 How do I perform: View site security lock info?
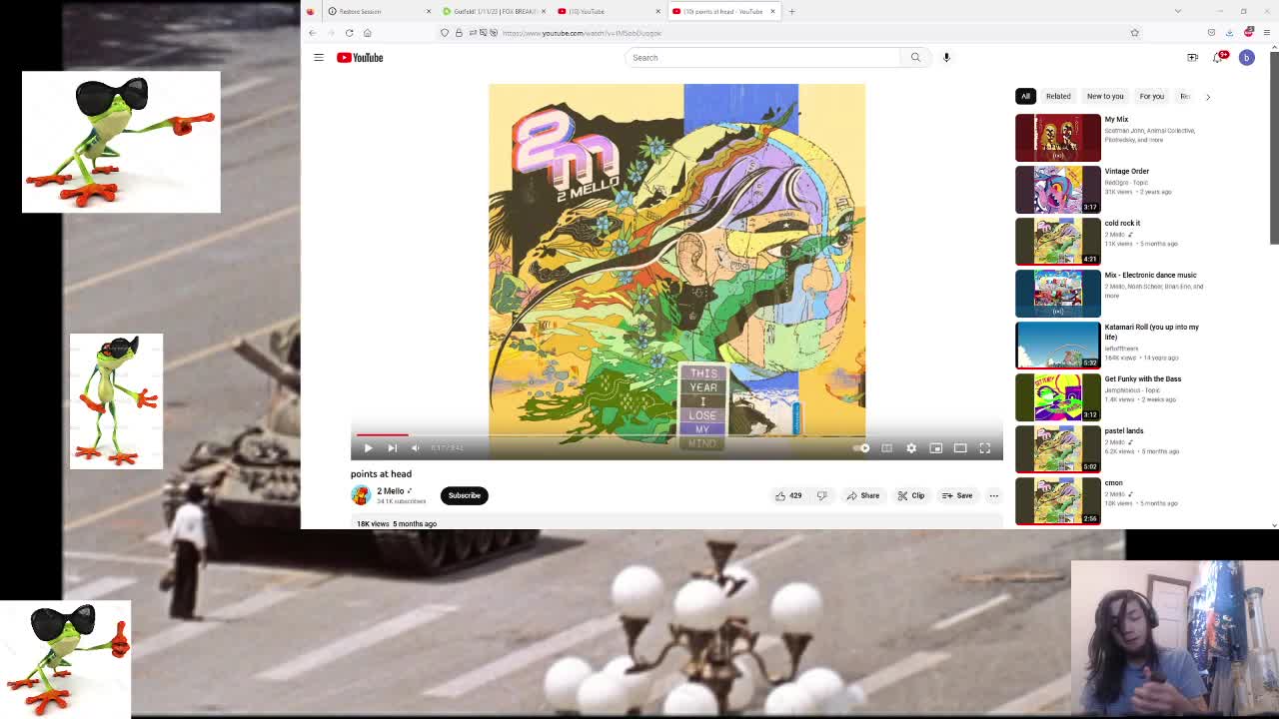click(459, 33)
